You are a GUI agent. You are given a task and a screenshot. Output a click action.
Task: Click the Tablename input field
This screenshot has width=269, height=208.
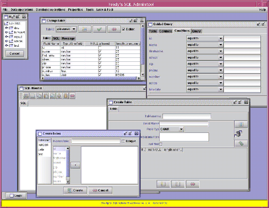pyautogui.click(x=187, y=116)
